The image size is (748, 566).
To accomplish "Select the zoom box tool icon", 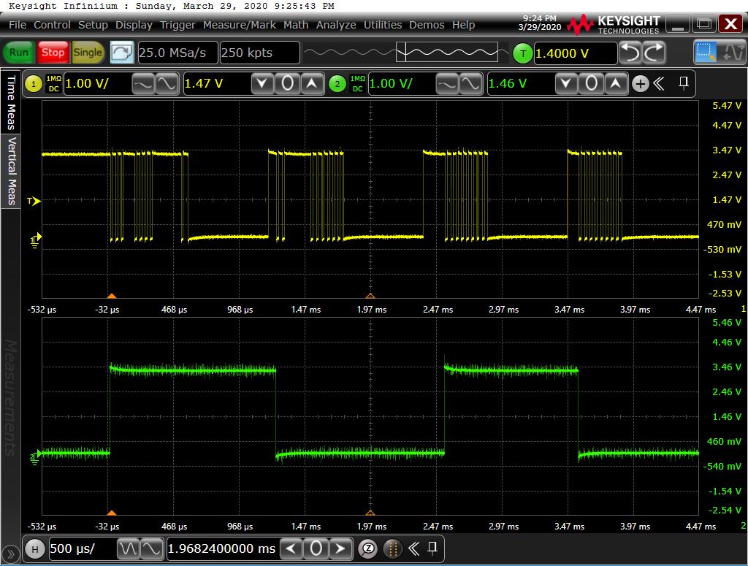I will click(x=706, y=53).
